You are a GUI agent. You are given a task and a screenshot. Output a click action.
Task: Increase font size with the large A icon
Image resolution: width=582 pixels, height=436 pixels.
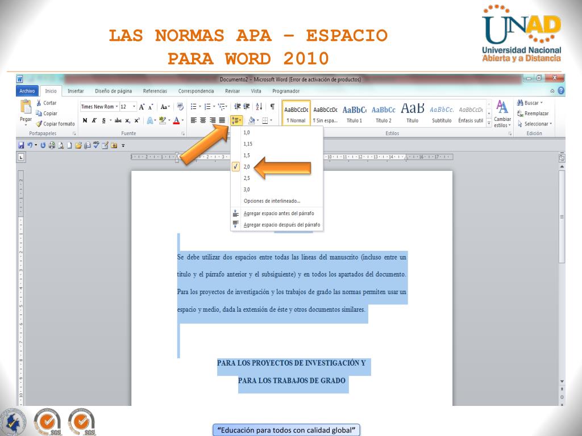[142, 107]
